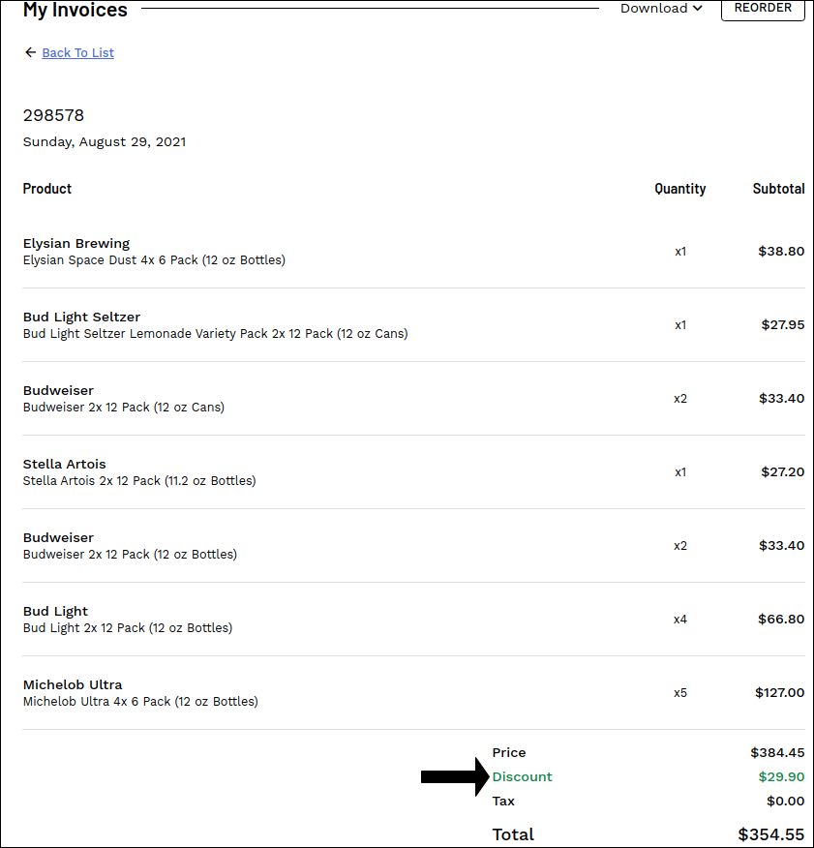Click the $127.00 subtotal
The width and height of the screenshot is (814, 848).
tap(779, 692)
